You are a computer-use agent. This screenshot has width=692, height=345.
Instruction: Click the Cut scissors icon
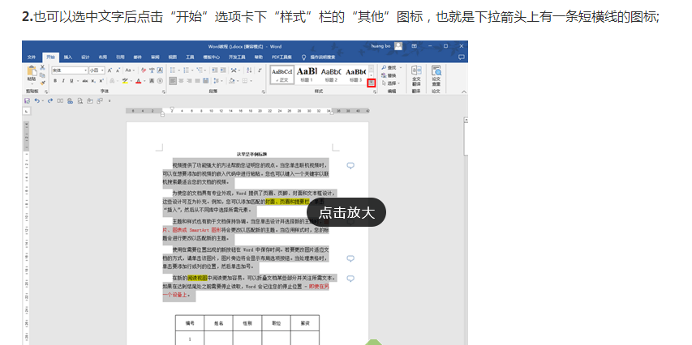pyautogui.click(x=42, y=67)
